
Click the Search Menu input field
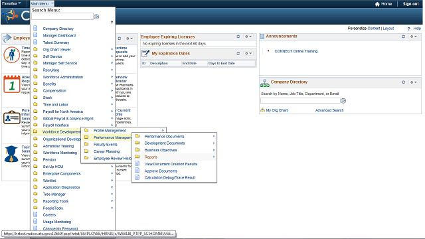pyautogui.click(x=62, y=17)
